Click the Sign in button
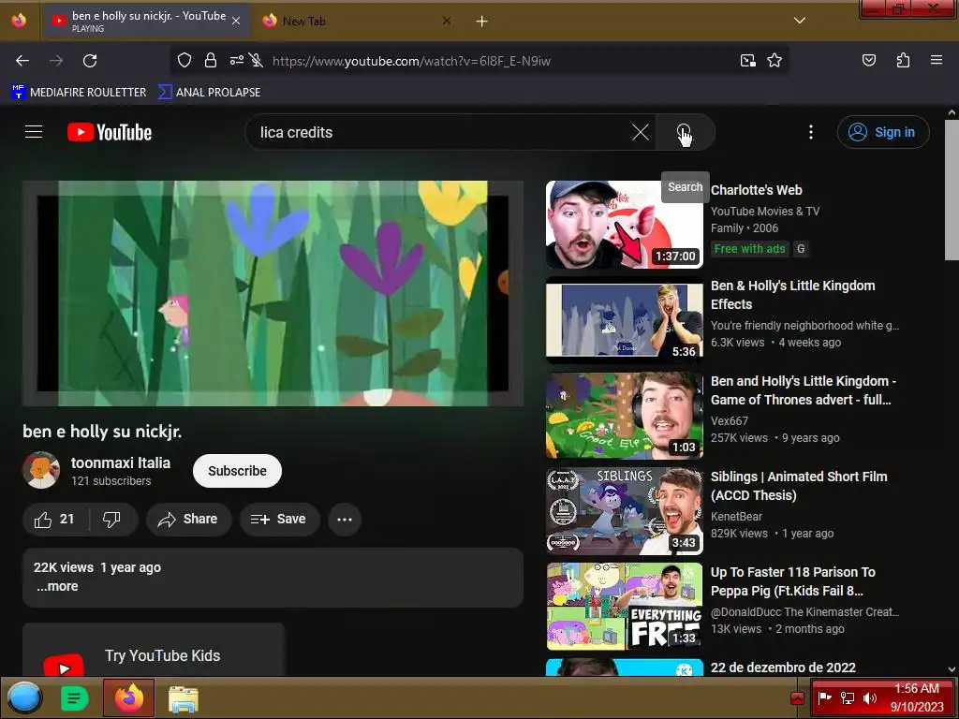Viewport: 959px width, 719px height. point(882,132)
